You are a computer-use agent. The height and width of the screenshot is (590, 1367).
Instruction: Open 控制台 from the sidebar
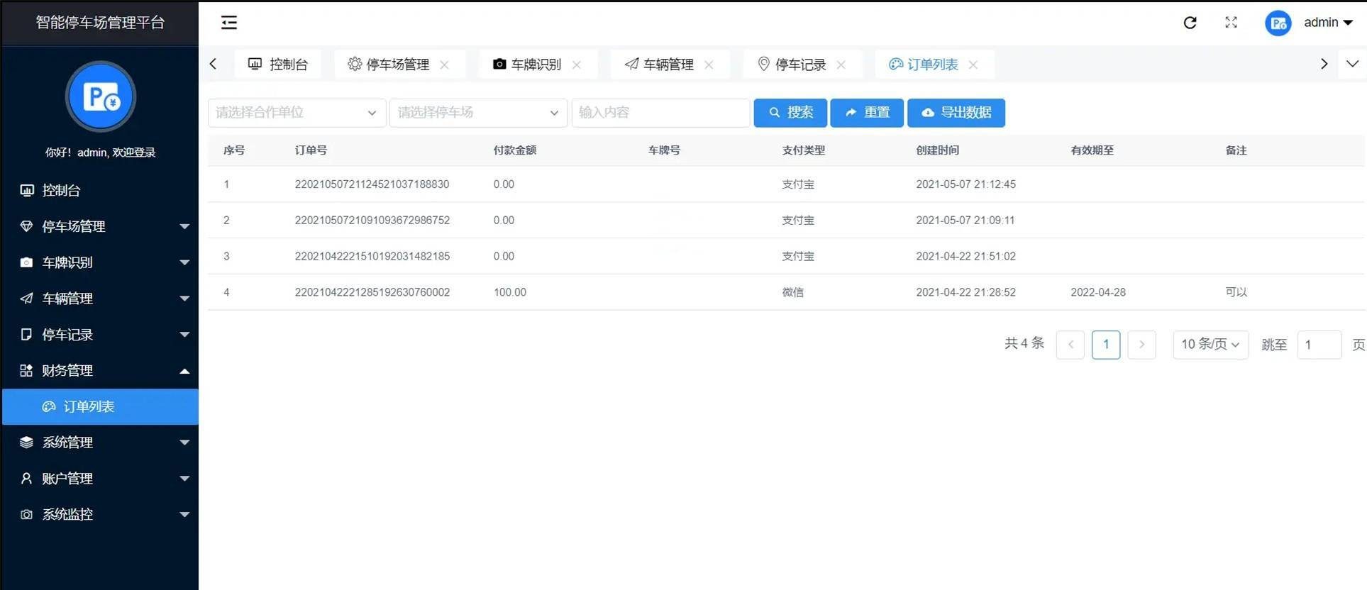pos(62,190)
